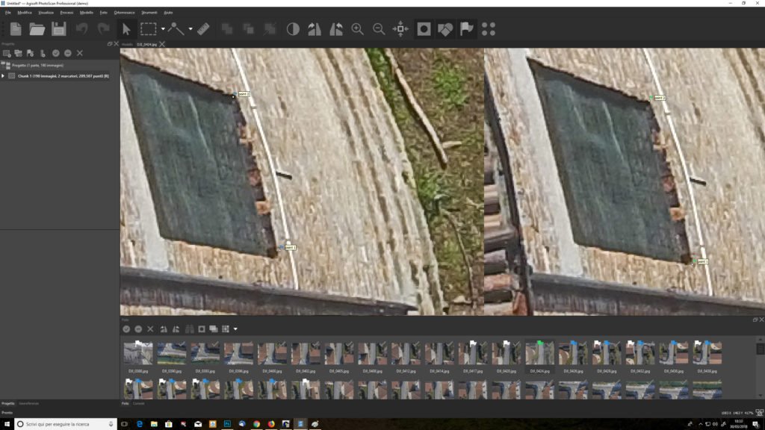Select the DJI_0424.jpg thumbnail

point(539,352)
